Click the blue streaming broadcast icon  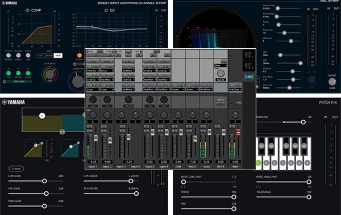249,77
